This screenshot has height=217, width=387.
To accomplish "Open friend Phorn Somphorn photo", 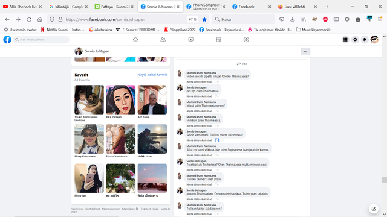I will coord(121,139).
